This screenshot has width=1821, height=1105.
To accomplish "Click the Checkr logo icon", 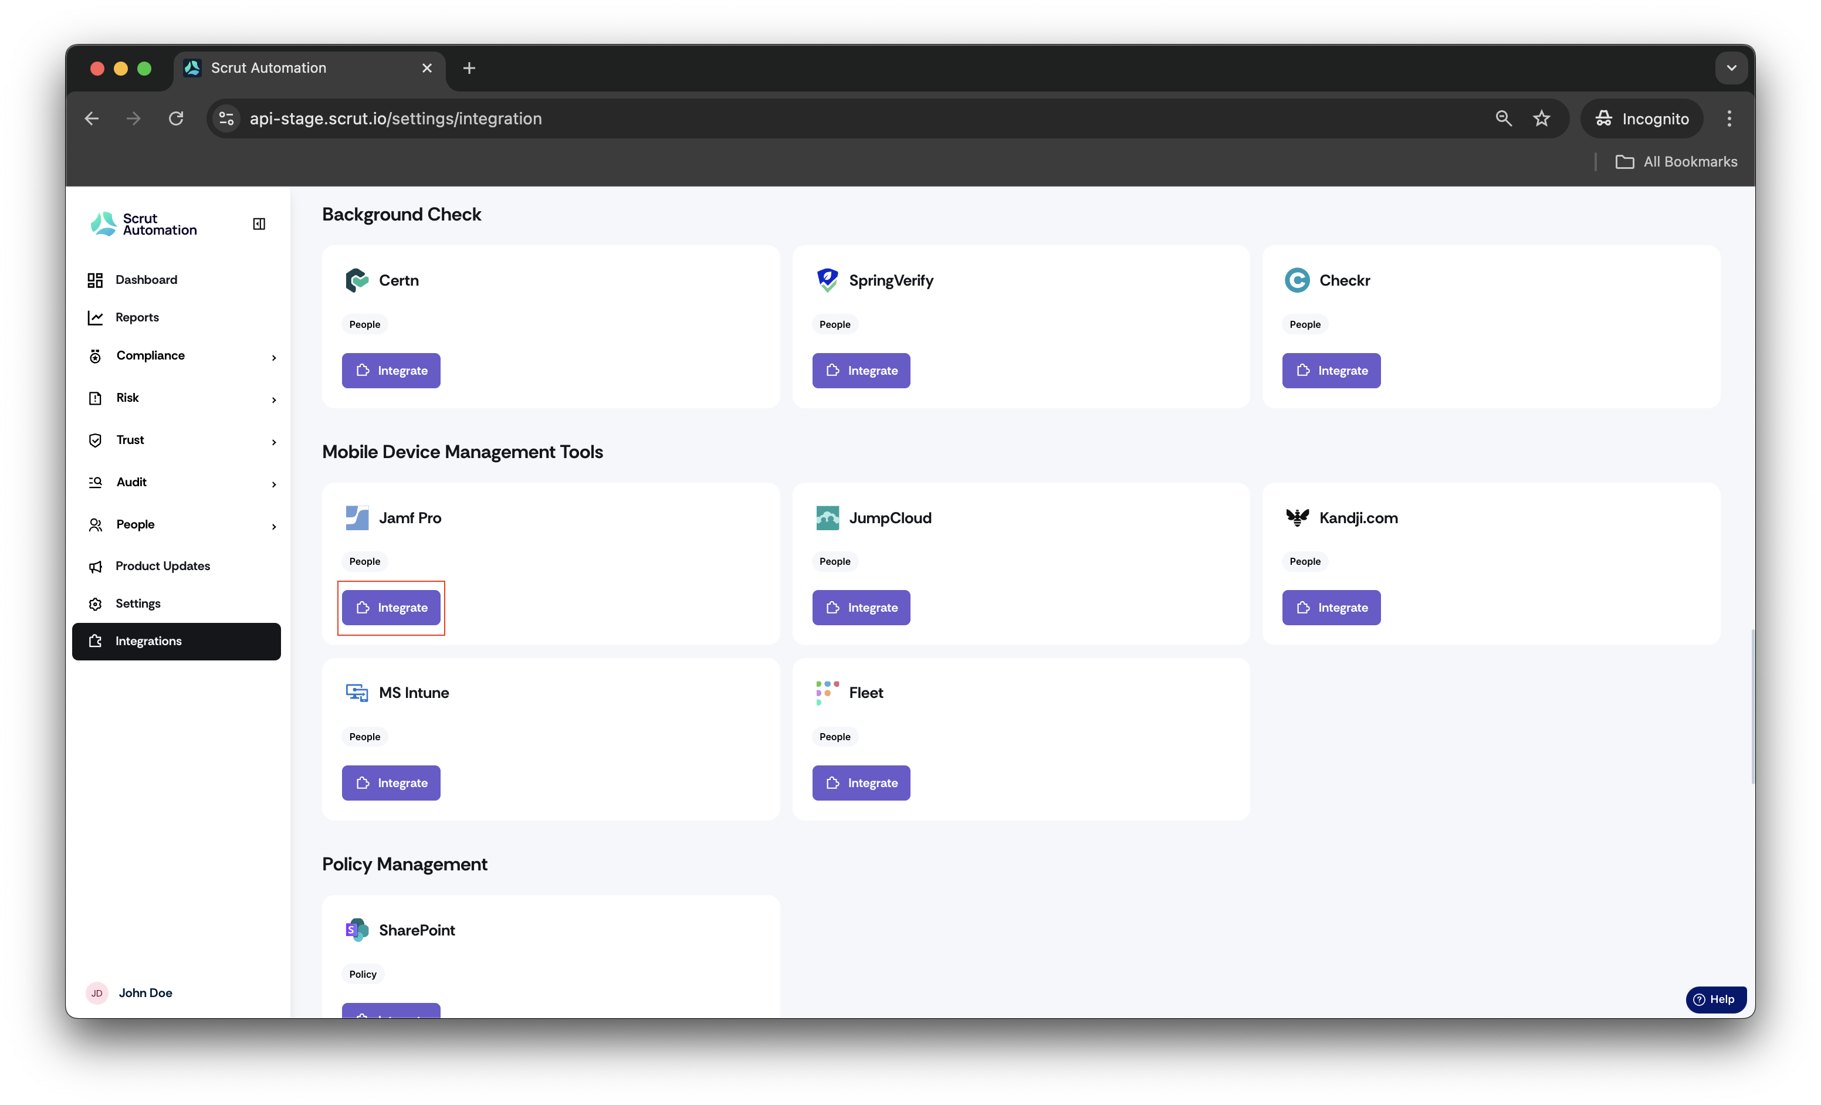I will click(x=1297, y=281).
